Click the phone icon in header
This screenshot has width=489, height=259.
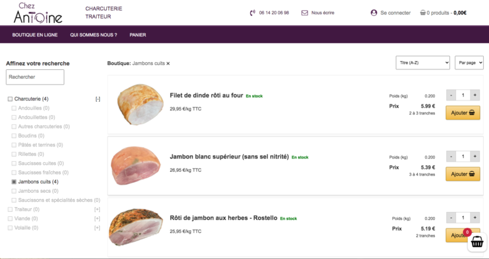pyautogui.click(x=253, y=13)
